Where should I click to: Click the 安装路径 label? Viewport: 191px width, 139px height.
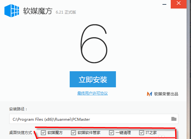coord(18,109)
